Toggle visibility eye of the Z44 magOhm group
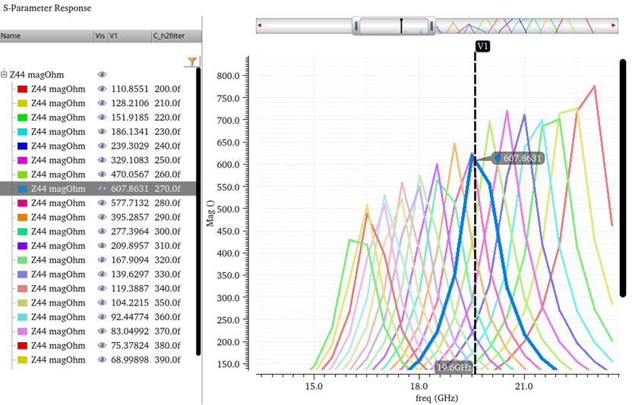The height and width of the screenshot is (405, 632). (x=102, y=75)
